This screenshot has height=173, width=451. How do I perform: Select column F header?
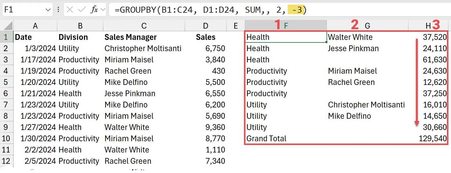[x=286, y=26]
